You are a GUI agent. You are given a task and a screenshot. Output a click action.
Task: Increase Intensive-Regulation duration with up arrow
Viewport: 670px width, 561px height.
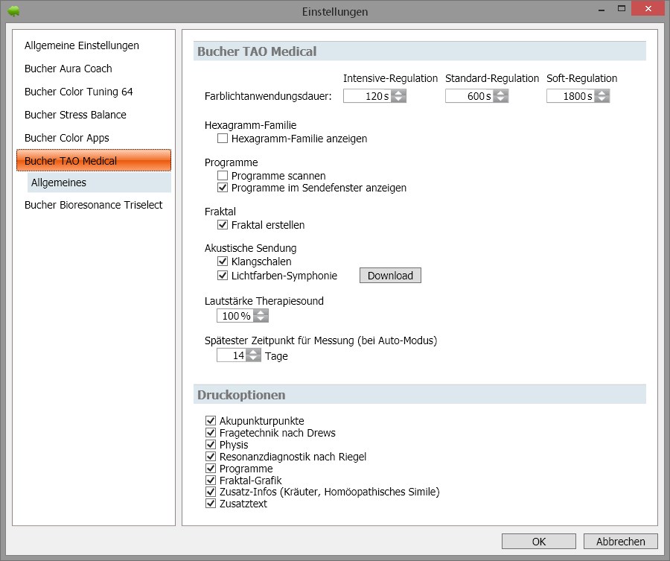(x=398, y=93)
